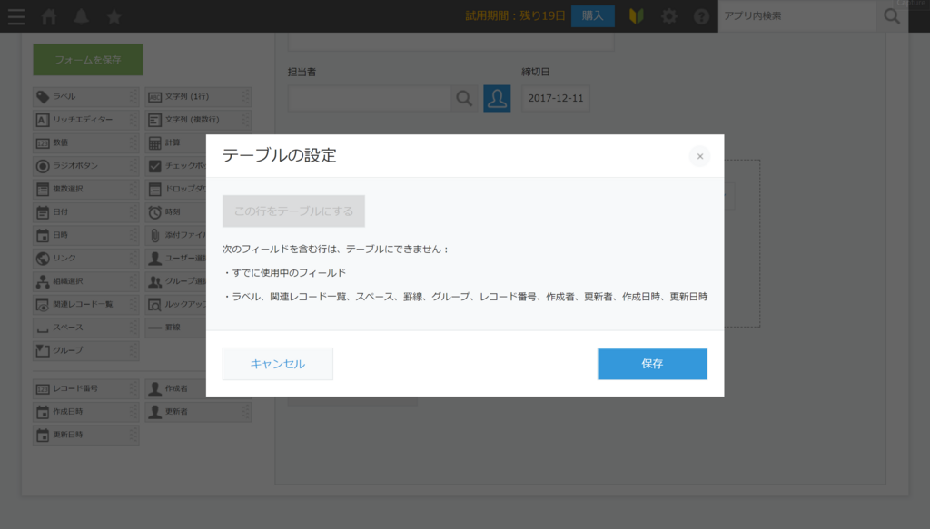Open settings gear icon in header
Screen dimensions: 930x529
(x=669, y=16)
